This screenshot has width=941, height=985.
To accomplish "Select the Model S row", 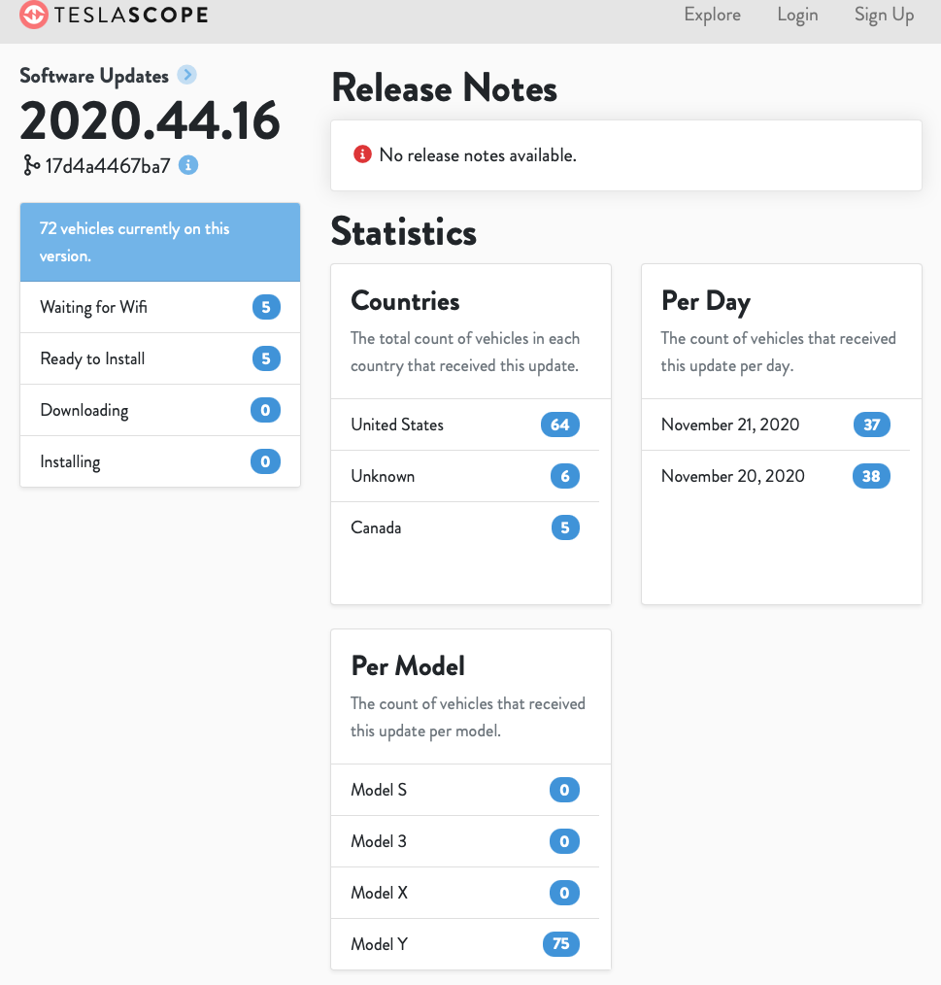I will click(x=465, y=790).
